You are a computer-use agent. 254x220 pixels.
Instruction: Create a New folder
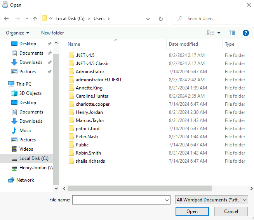click(x=52, y=33)
